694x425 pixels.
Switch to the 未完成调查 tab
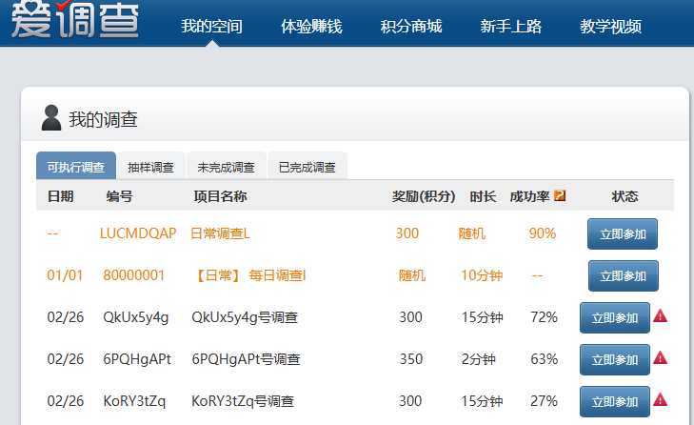[227, 167]
